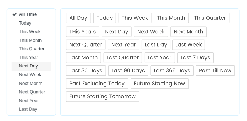Select the checked All Time option
The height and width of the screenshot is (121, 247).
click(x=28, y=14)
